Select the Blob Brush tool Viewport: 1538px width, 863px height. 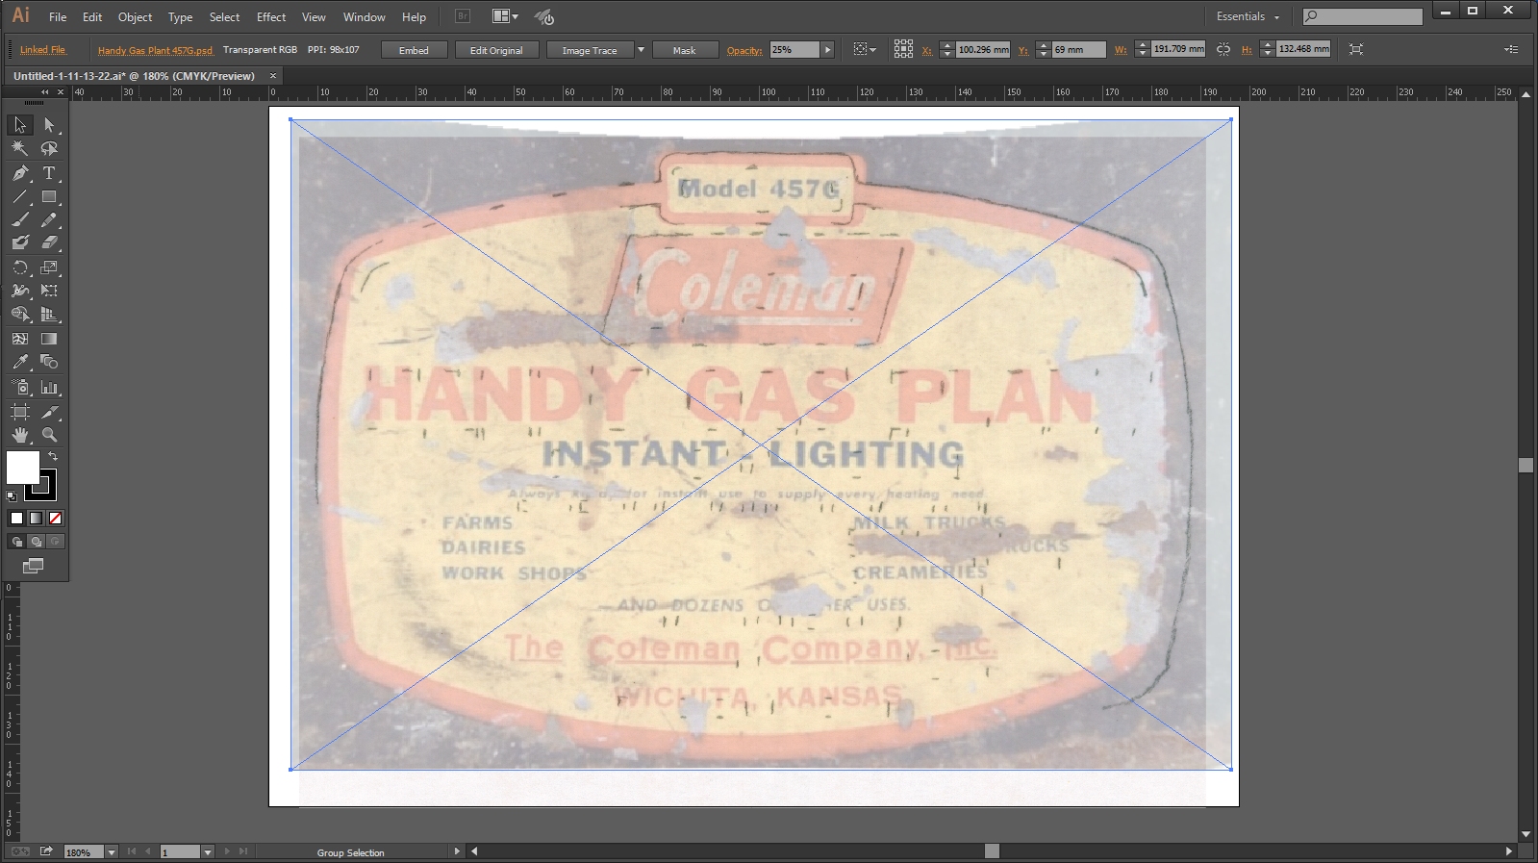coord(20,243)
